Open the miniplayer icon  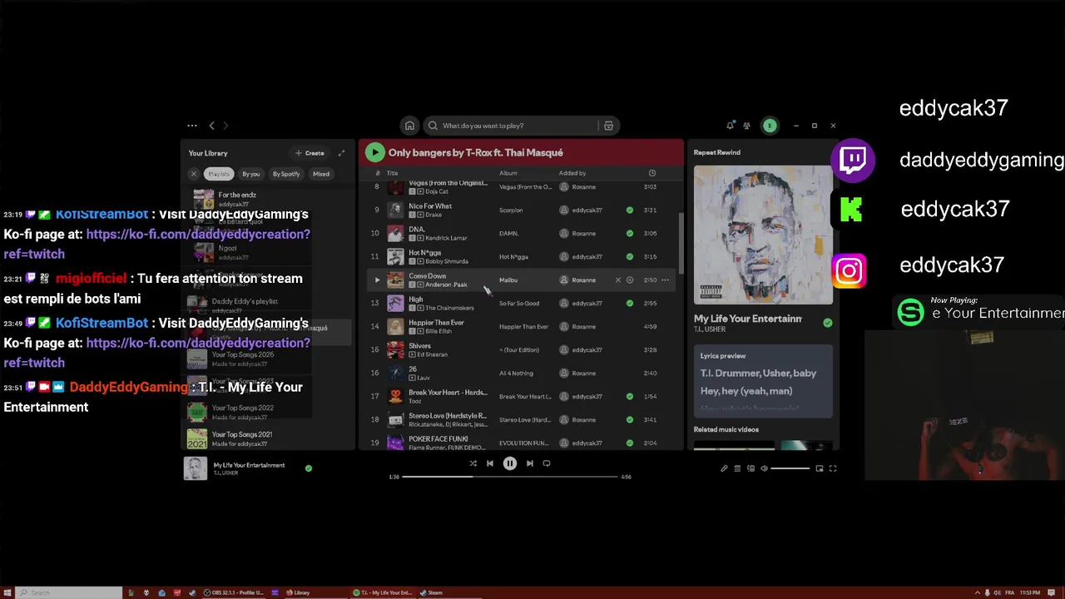(x=820, y=468)
